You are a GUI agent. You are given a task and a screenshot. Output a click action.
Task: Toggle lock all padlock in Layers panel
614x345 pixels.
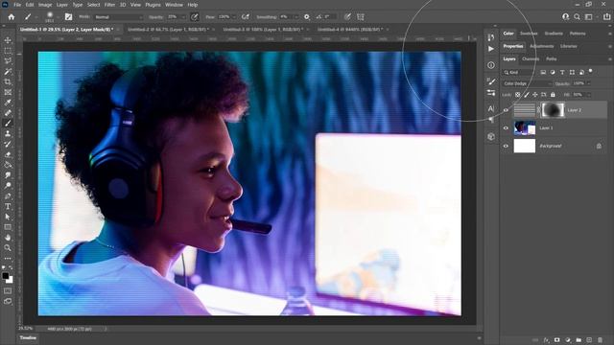553,95
